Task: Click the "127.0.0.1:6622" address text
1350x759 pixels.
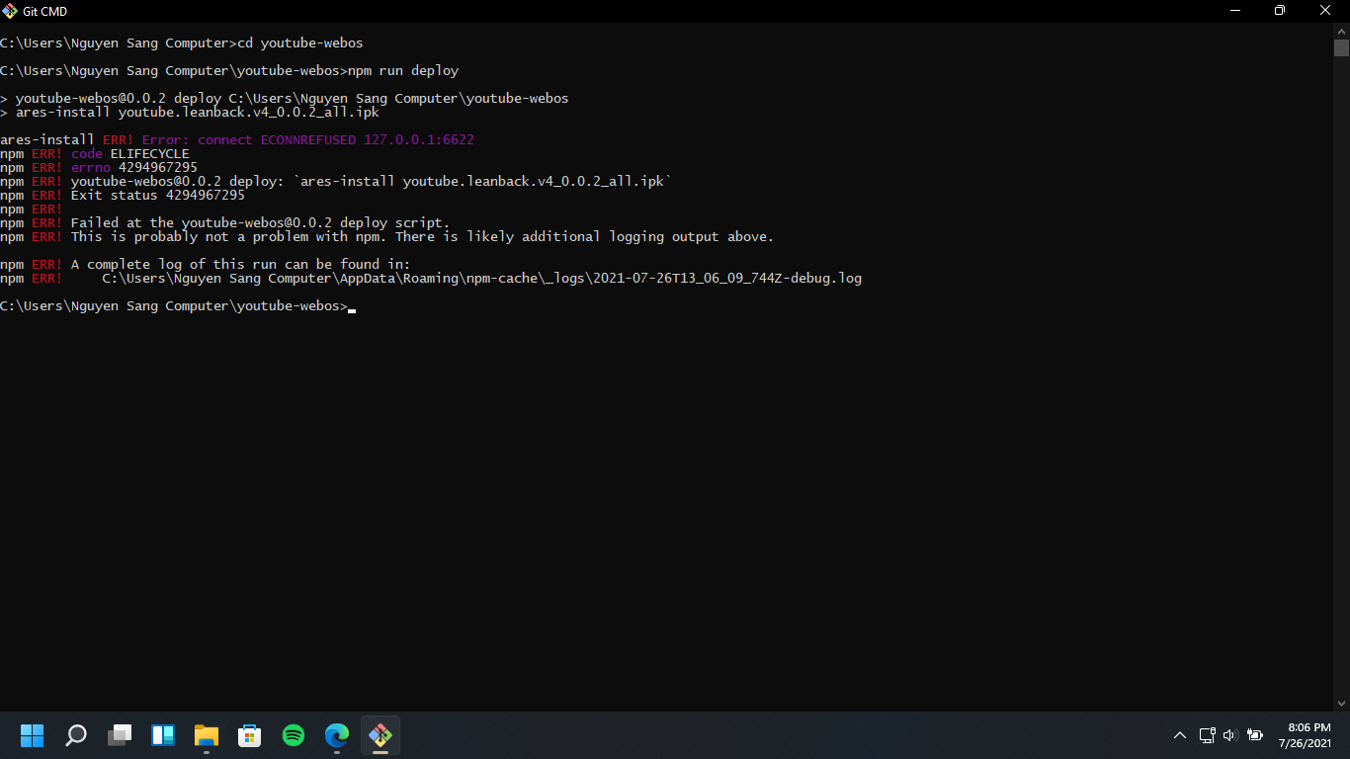Action: [x=419, y=140]
